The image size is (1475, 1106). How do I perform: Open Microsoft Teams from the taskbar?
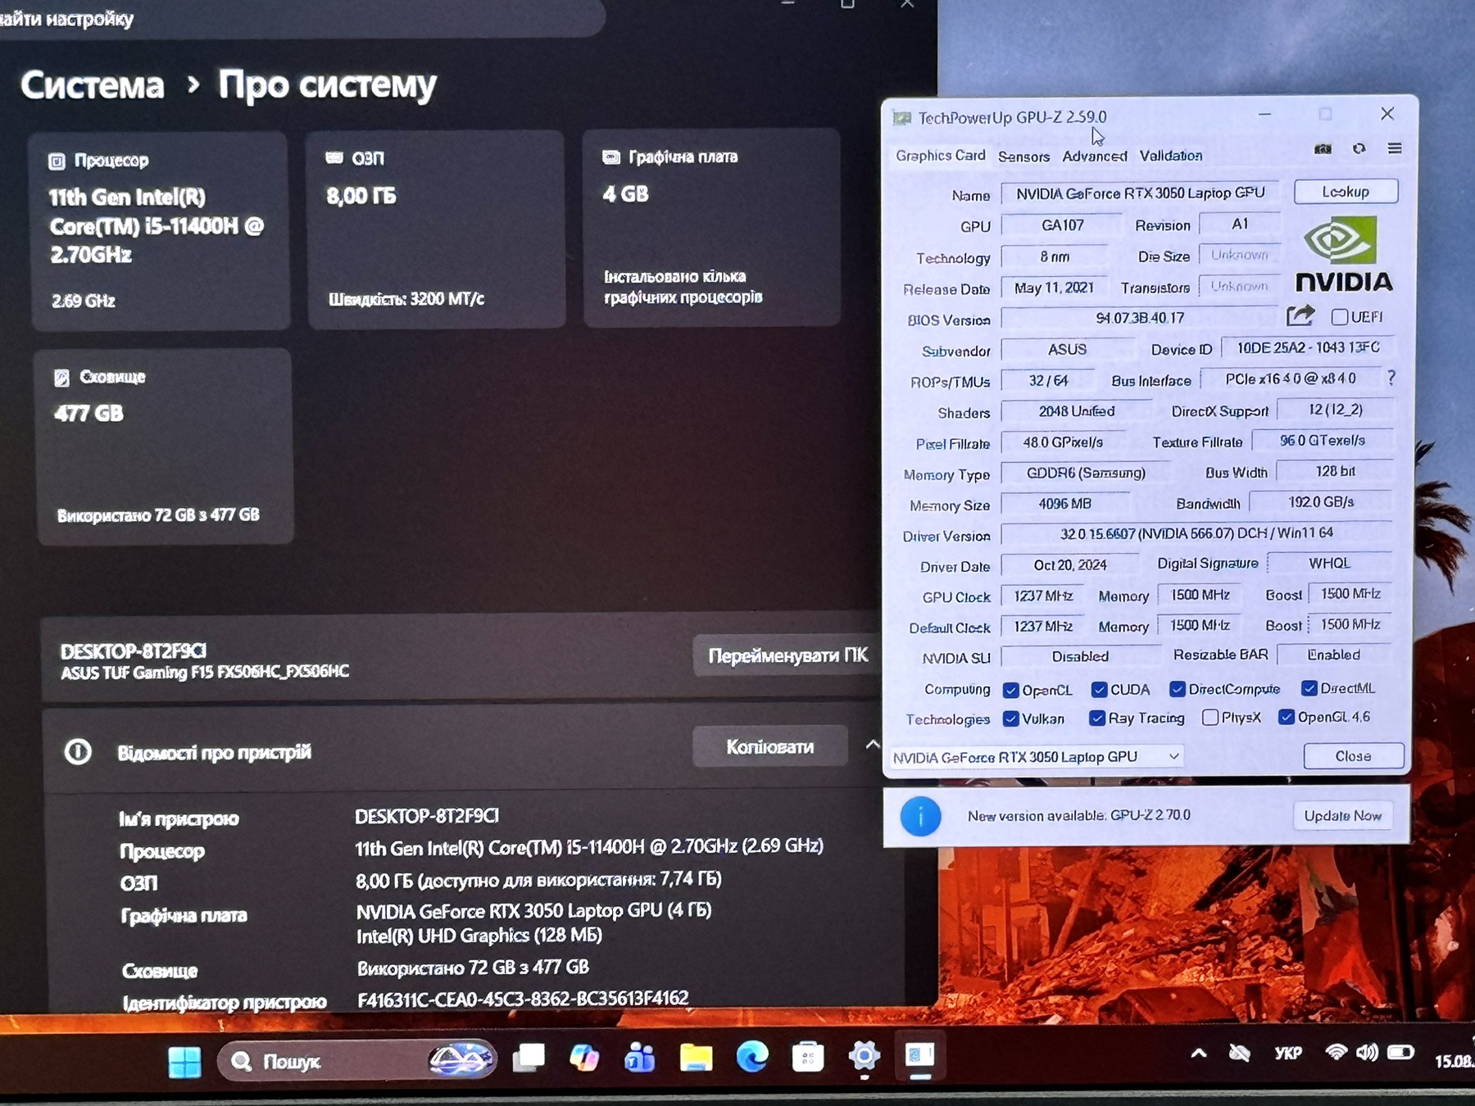tap(639, 1058)
